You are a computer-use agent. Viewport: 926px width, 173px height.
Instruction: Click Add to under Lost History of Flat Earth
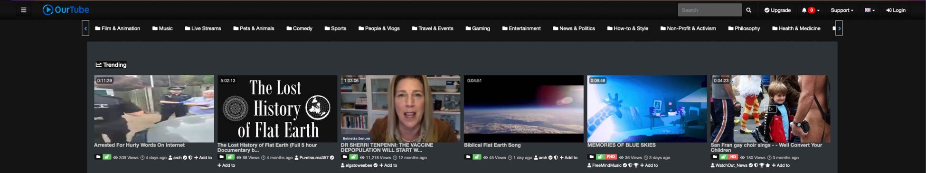pyautogui.click(x=227, y=165)
